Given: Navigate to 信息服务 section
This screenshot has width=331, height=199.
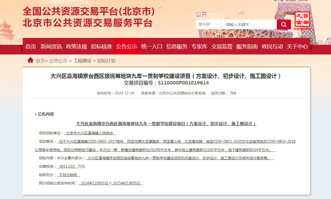Looking at the screenshot, I should (177, 46).
